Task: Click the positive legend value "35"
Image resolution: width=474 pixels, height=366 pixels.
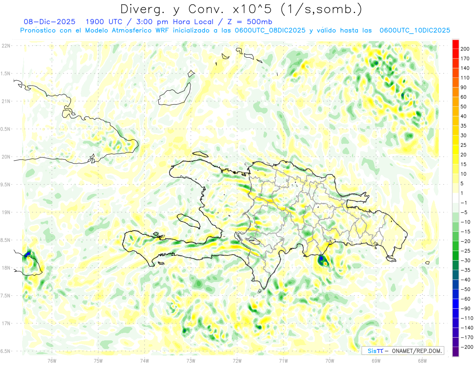Action: tap(463, 126)
